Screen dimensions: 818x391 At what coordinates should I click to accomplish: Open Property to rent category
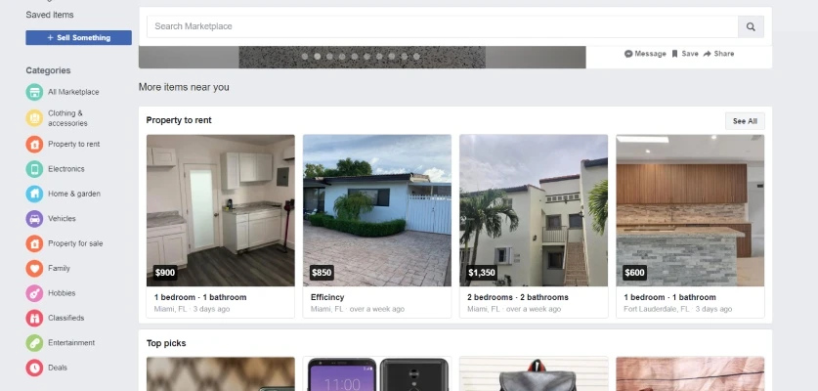73,144
